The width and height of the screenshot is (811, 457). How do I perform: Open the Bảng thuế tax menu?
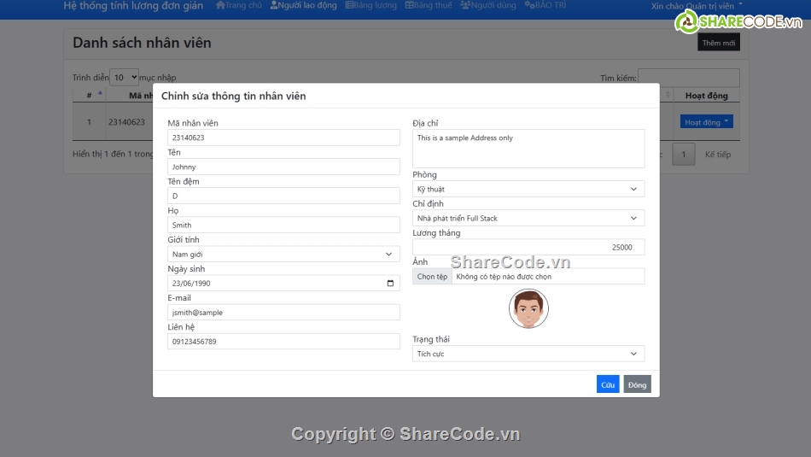click(x=429, y=5)
